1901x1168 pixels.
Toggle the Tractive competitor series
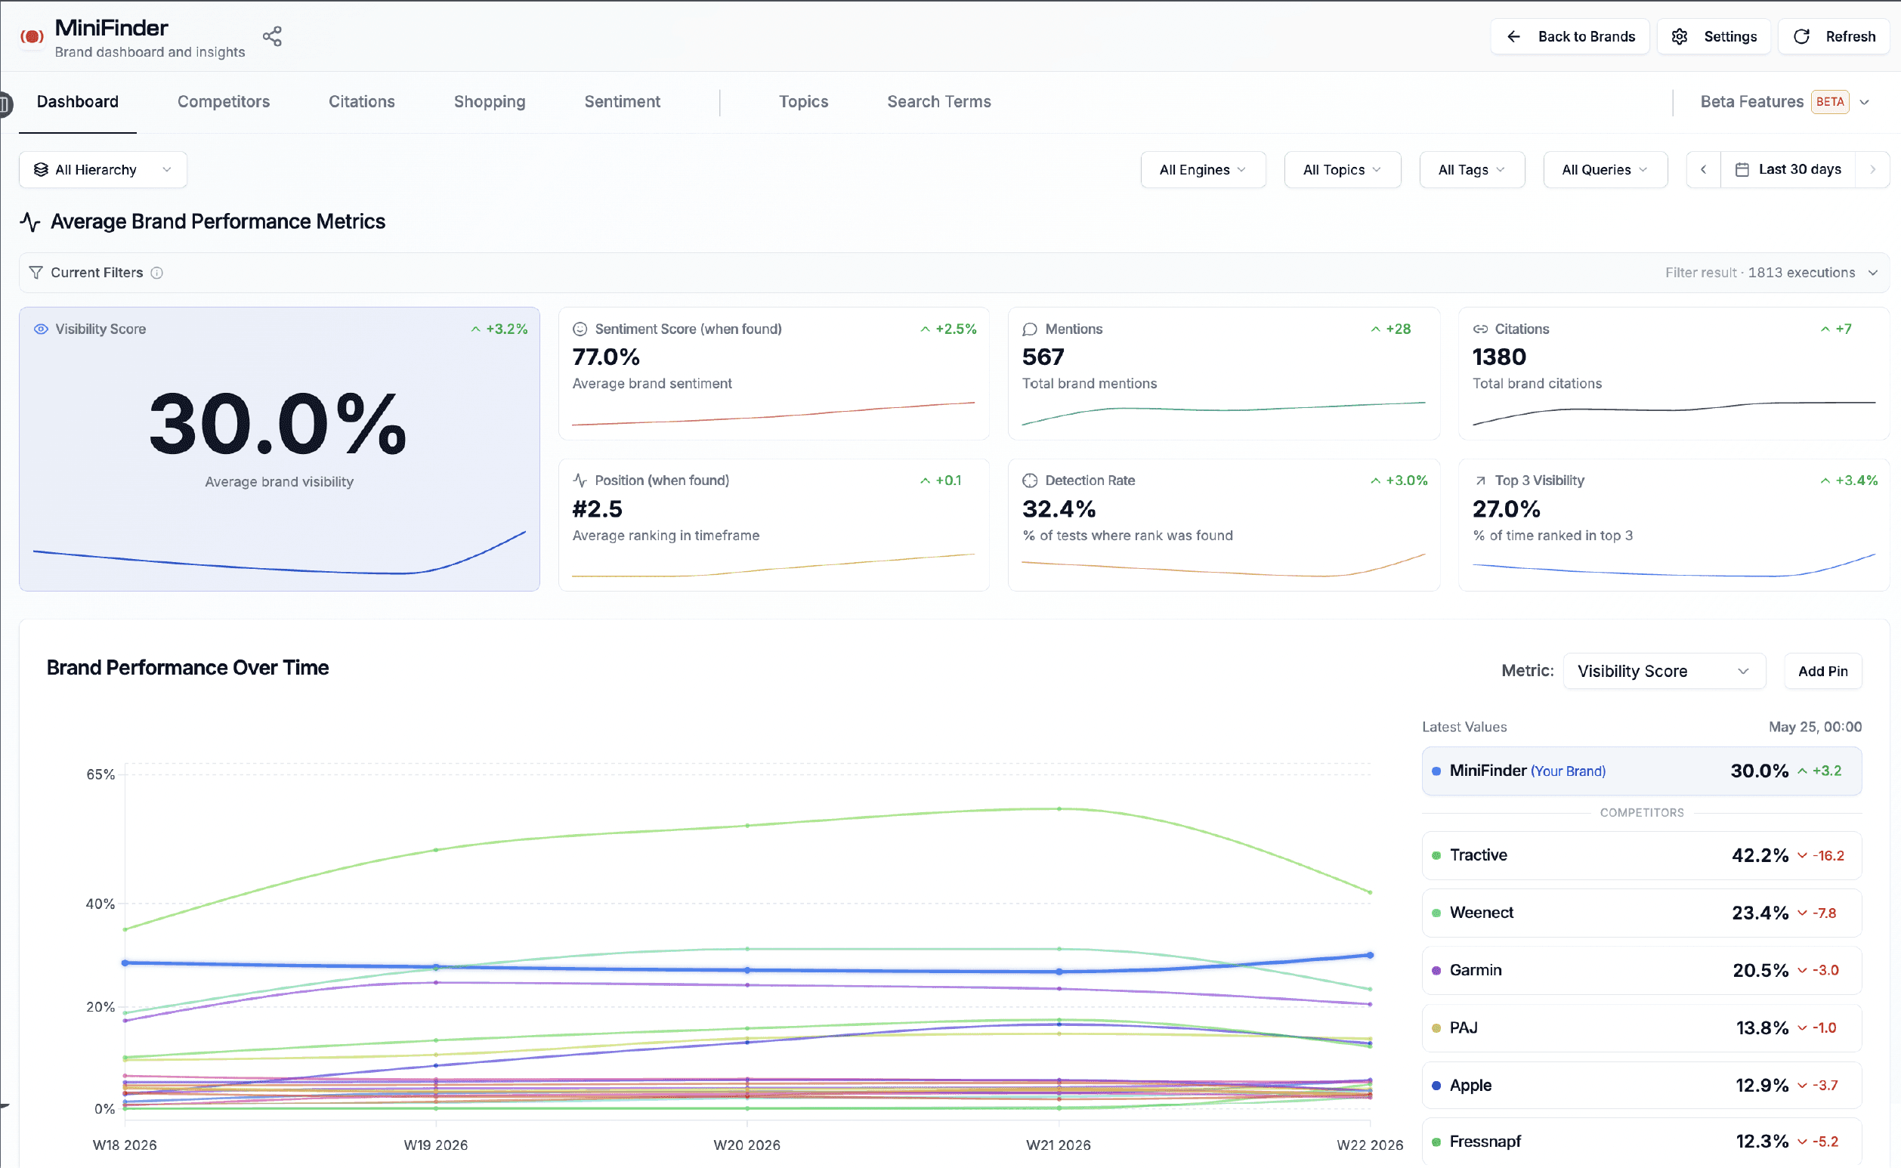pos(1641,855)
